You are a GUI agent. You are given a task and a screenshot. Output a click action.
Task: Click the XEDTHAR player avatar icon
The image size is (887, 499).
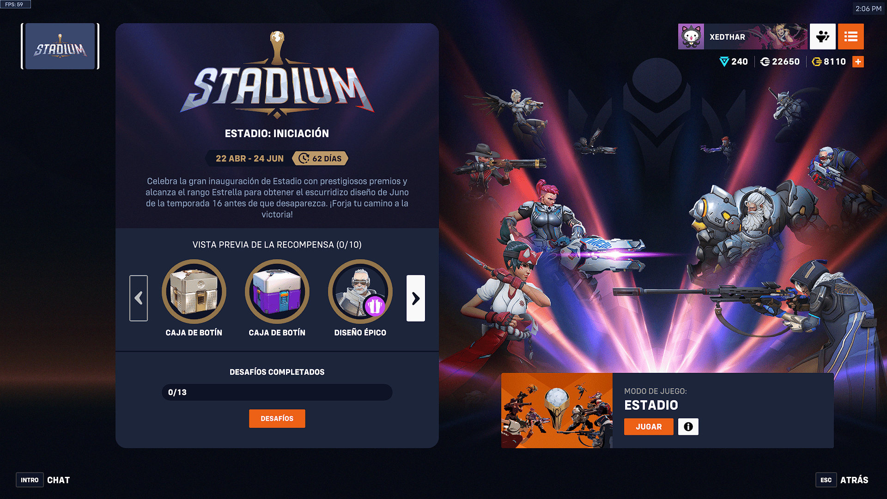[691, 37]
